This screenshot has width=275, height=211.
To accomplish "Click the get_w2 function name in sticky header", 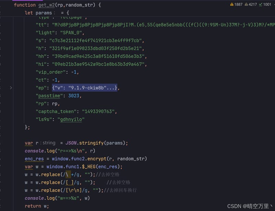I will coord(46,5).
